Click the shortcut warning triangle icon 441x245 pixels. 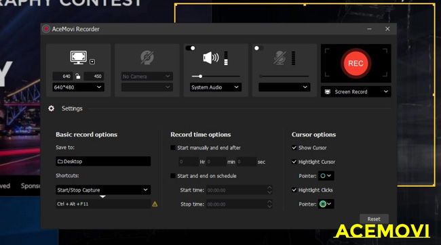(155, 204)
